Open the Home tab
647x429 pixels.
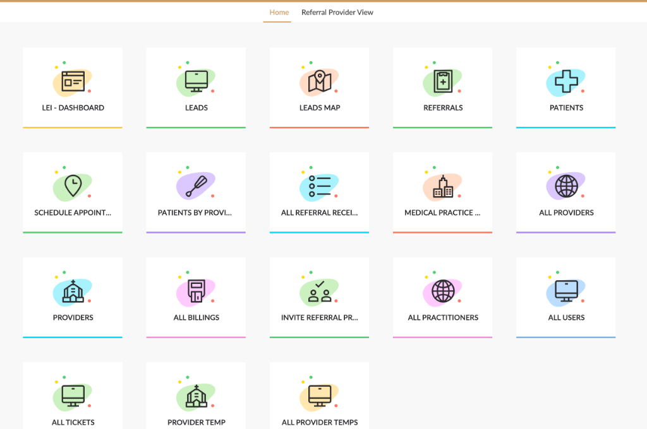pos(279,13)
